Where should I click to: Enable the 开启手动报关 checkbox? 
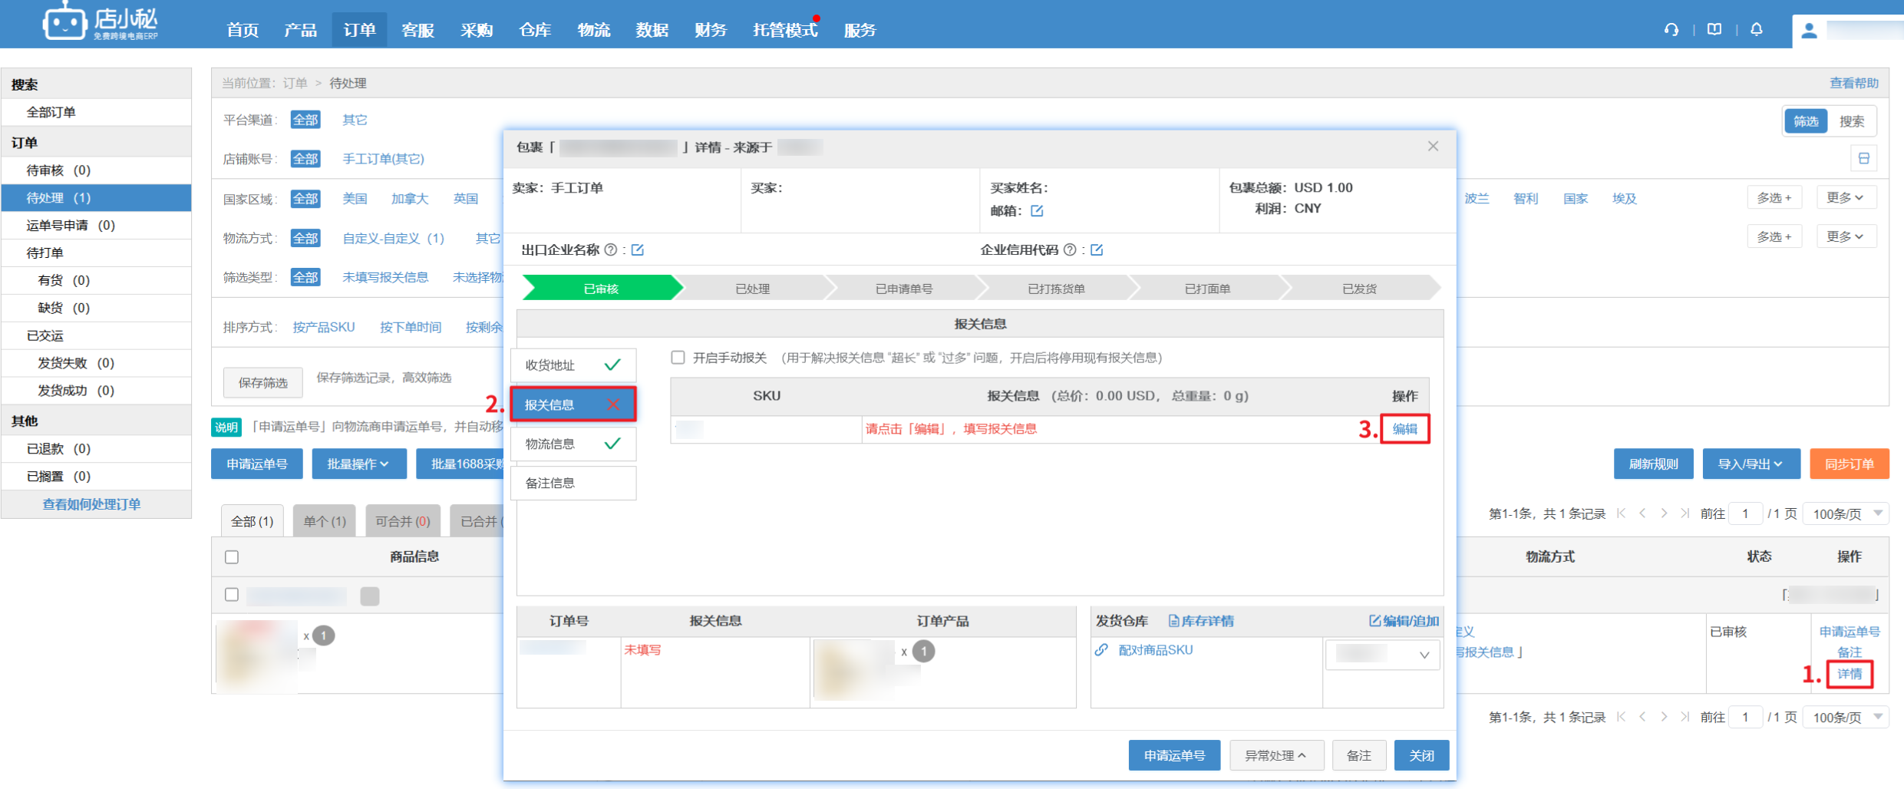[x=678, y=358]
